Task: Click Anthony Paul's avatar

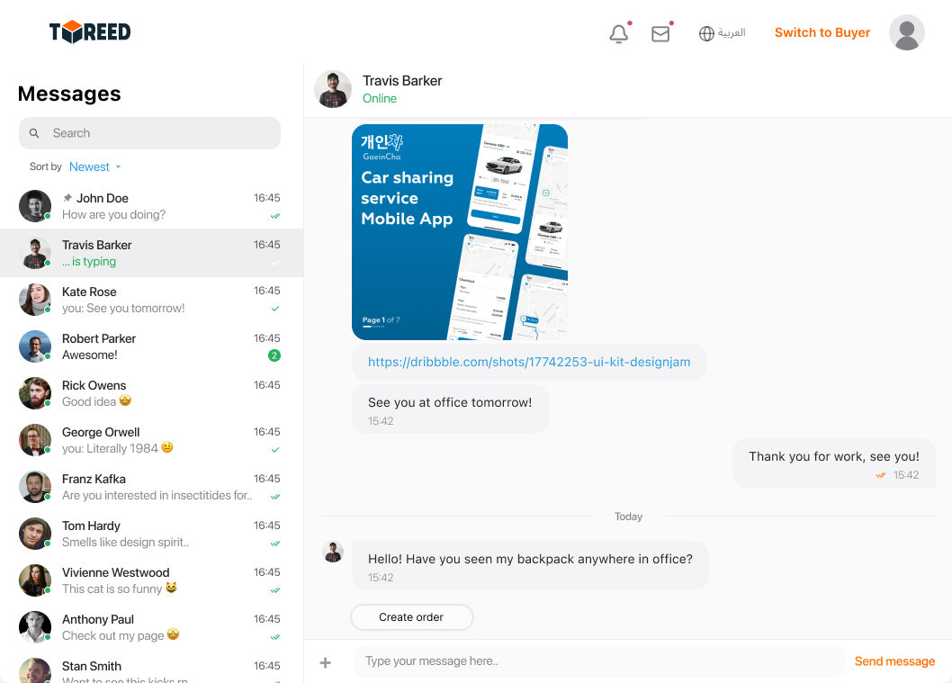Action: (x=34, y=626)
